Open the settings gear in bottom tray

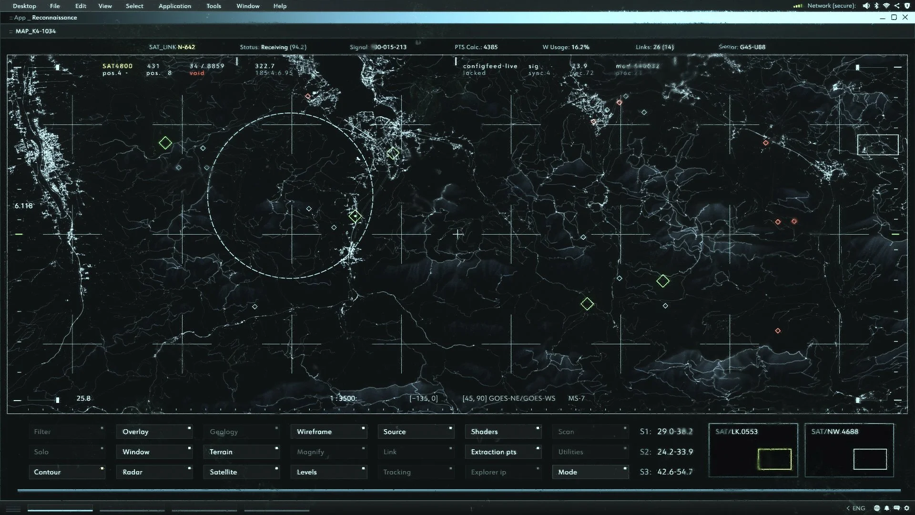[907, 508]
